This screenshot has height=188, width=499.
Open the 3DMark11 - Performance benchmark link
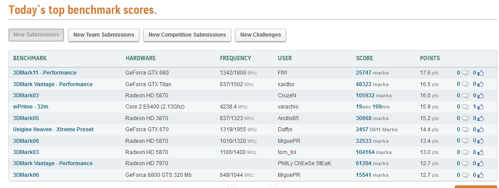45,73
